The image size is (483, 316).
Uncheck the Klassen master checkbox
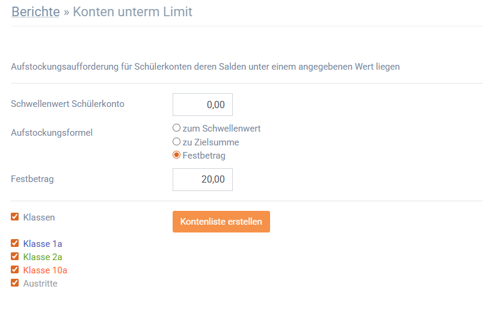tap(15, 217)
